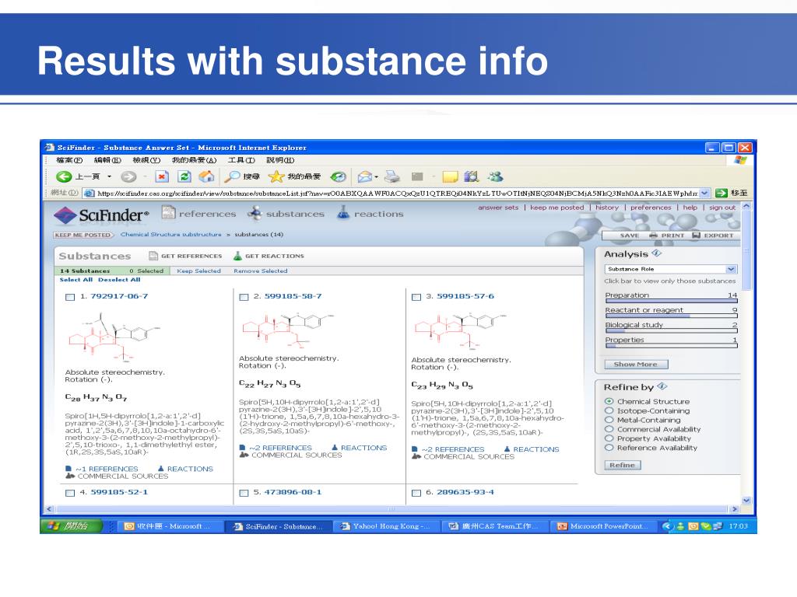Screen dimensions: 797x597
Task: Open the Substance Role analysis dropdown
Action: pos(671,269)
